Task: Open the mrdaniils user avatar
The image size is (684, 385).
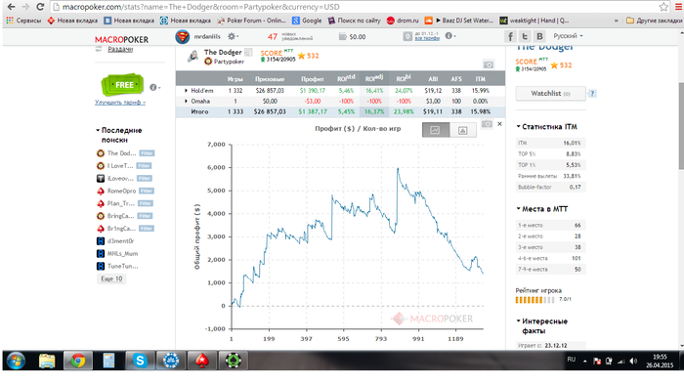Action: [x=183, y=36]
